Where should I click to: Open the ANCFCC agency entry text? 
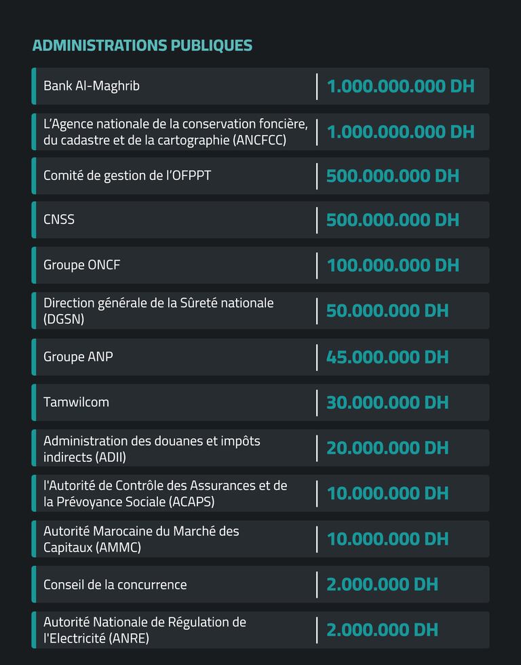(x=175, y=132)
